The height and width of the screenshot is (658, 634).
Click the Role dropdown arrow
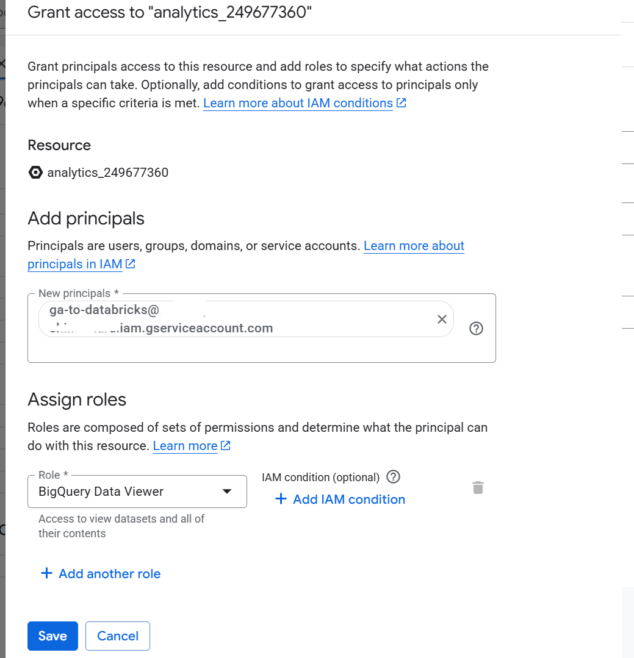click(227, 492)
